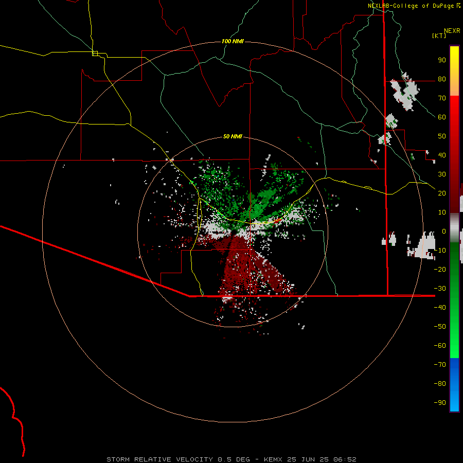Select the 20 value on velocity scale
The height and width of the screenshot is (463, 463).
[442, 193]
